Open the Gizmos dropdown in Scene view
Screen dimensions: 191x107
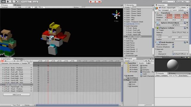(x=77, y=7)
